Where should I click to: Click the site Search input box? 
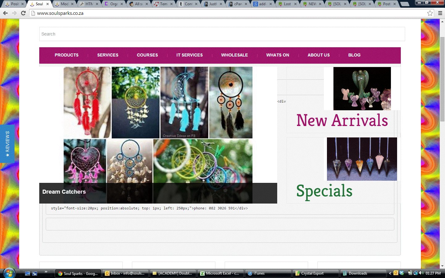pyautogui.click(x=222, y=34)
